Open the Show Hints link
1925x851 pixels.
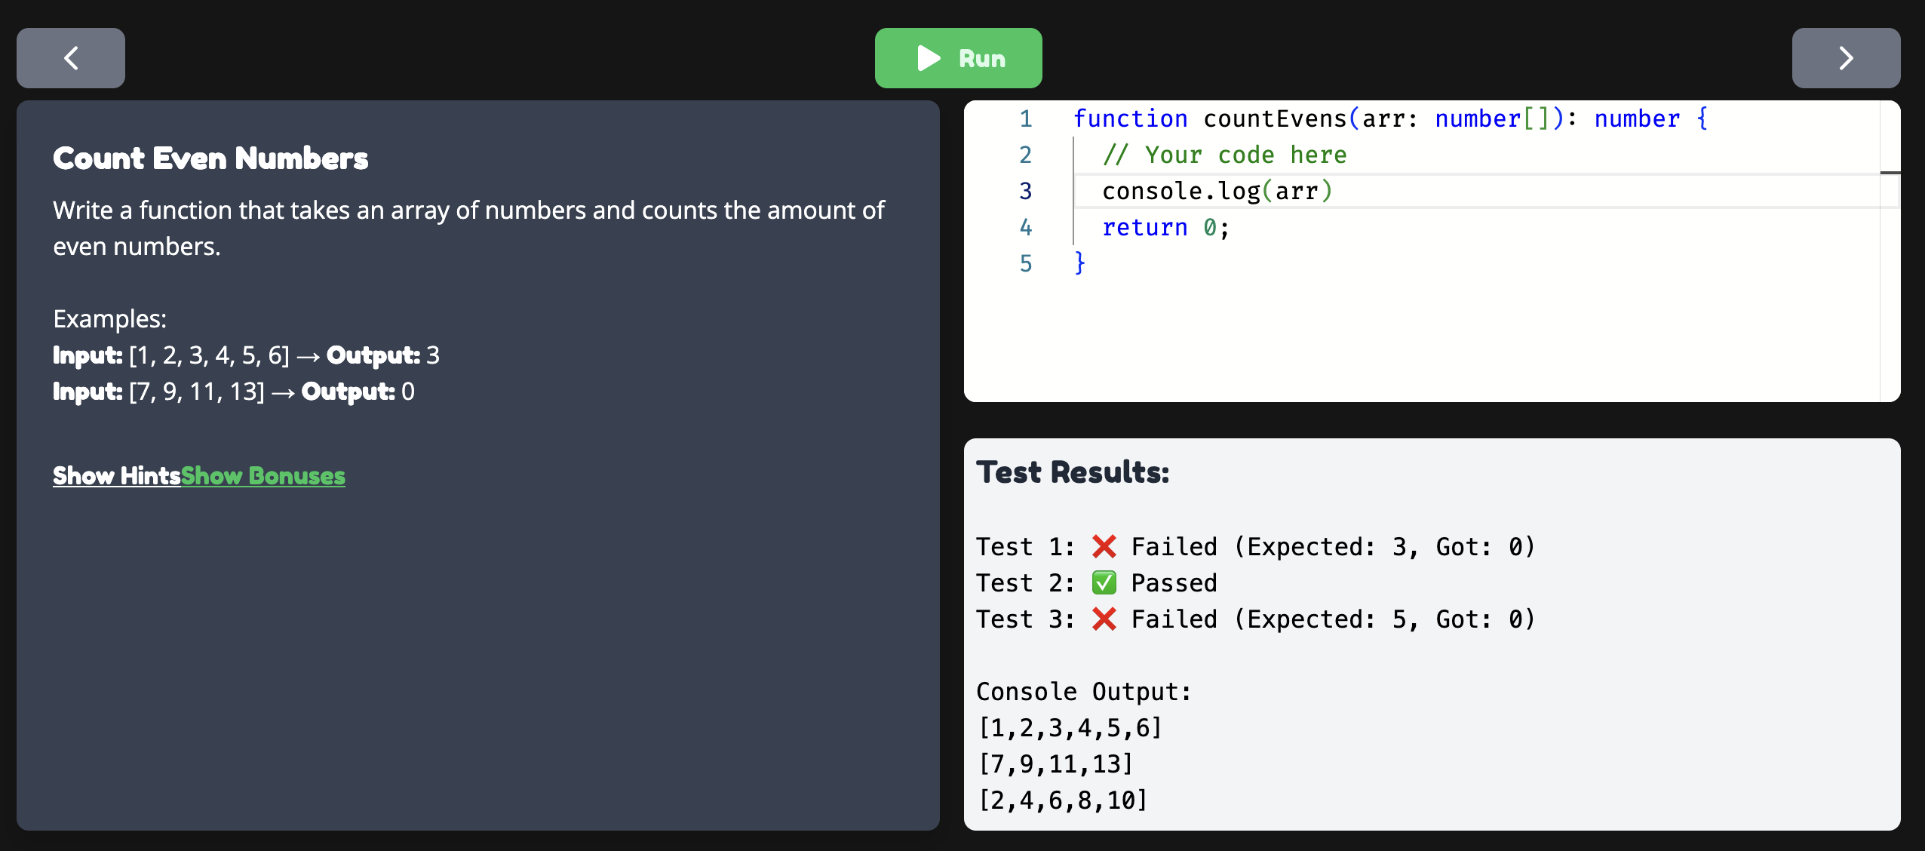click(x=116, y=475)
